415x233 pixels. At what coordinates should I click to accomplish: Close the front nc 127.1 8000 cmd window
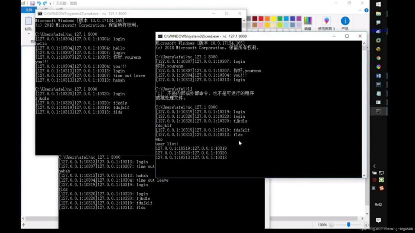click(x=360, y=36)
